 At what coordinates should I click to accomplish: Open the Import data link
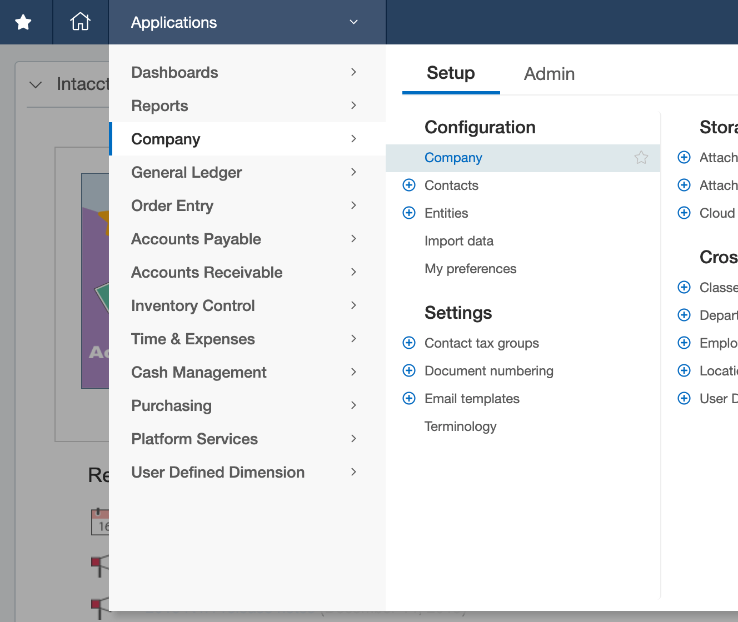(458, 241)
